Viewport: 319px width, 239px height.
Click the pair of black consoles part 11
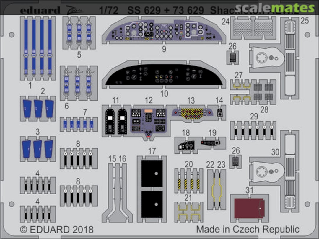click(116, 121)
